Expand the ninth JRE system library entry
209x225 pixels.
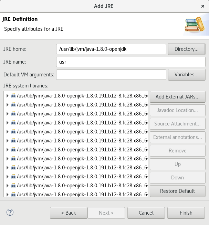(x=8, y=168)
